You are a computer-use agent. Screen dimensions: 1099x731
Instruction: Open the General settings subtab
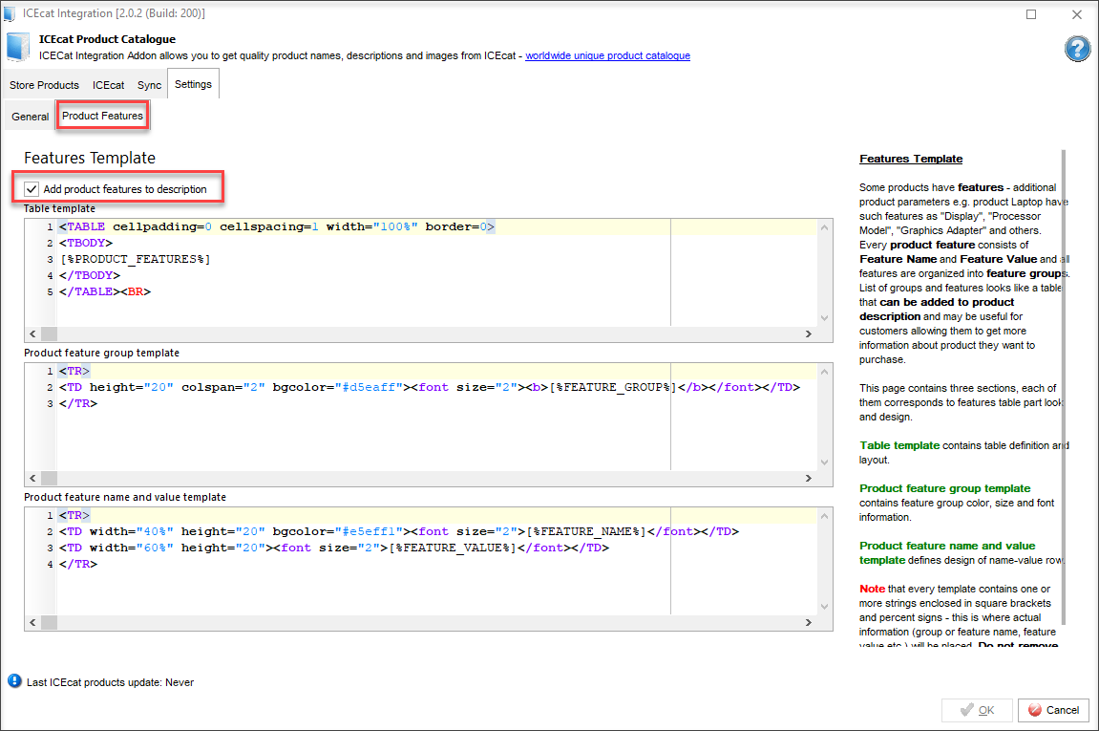click(x=31, y=117)
